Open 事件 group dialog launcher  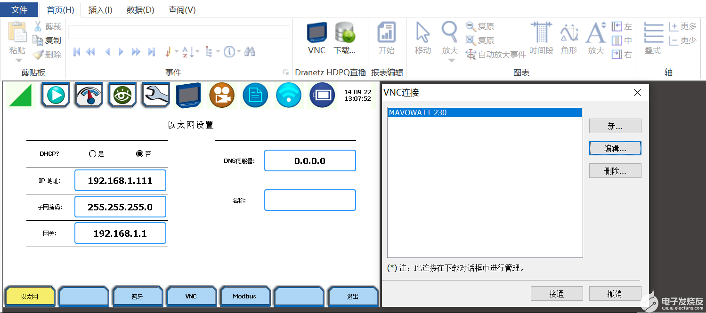[x=285, y=72]
